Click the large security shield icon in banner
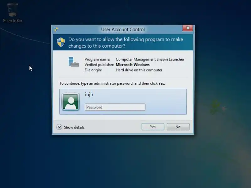Image resolution: width=251 pixels, height=188 pixels. 61,42
